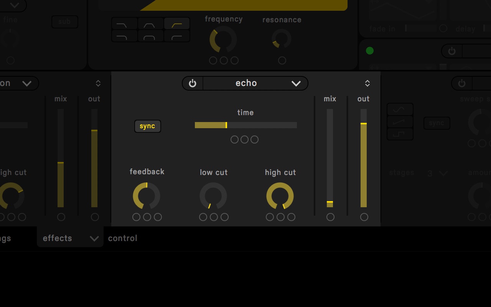
Task: Click third modulation slot under low cut
Action: pyautogui.click(x=224, y=217)
